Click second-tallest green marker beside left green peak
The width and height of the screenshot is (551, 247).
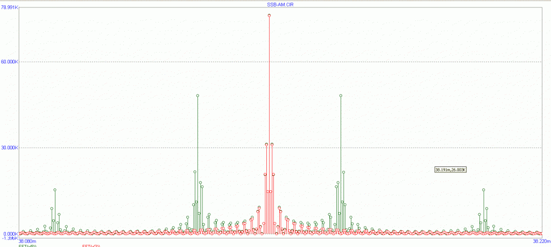[195, 172]
